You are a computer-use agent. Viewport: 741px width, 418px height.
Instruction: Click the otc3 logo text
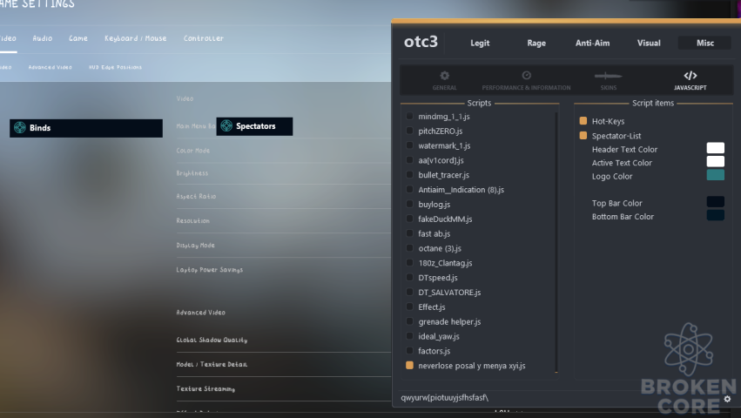click(x=421, y=42)
